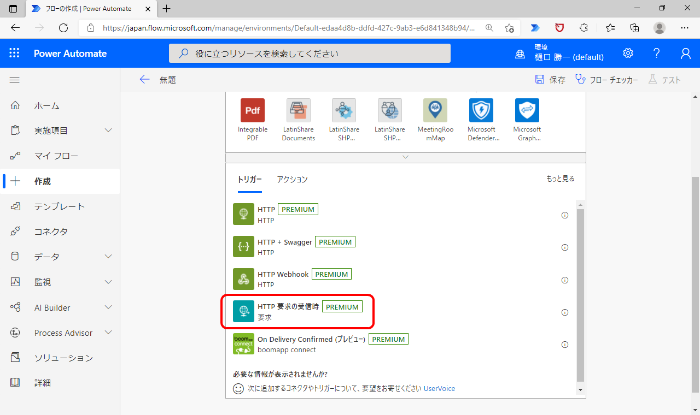The height and width of the screenshot is (415, 700).
Task: Open a new browser tab
Action: point(167,8)
